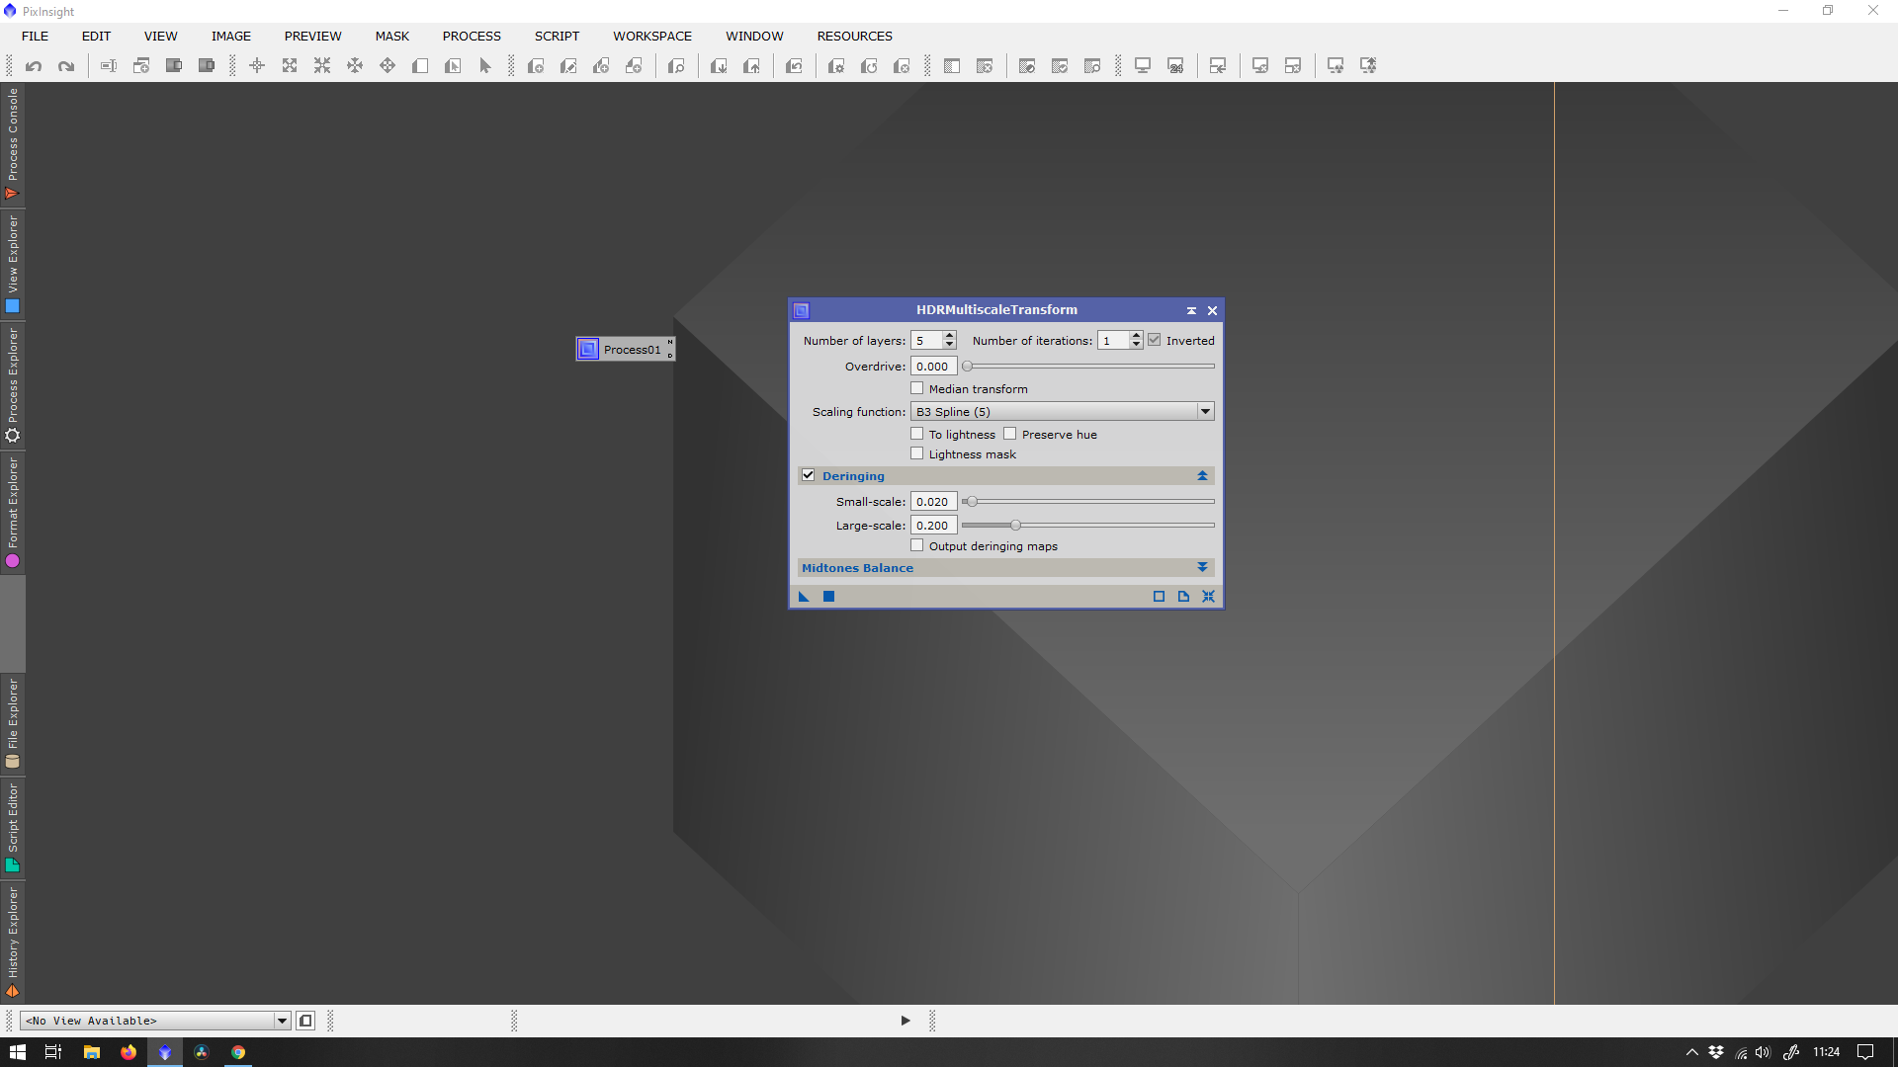This screenshot has width=1898, height=1067.
Task: Click the preview icon with X mark
Action: (x=902, y=66)
